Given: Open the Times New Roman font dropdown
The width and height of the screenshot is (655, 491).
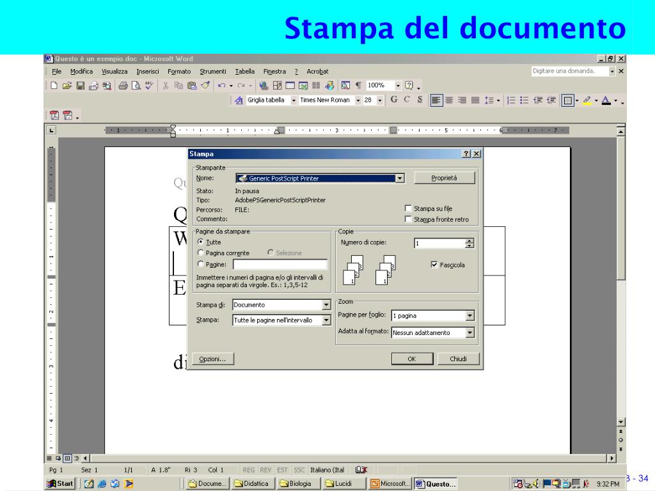Looking at the screenshot, I should [358, 100].
